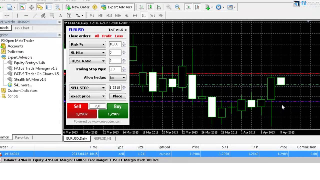The width and height of the screenshot is (320, 180).
Task: Open the Data Window crosshair-circle icon
Action: point(31,7)
